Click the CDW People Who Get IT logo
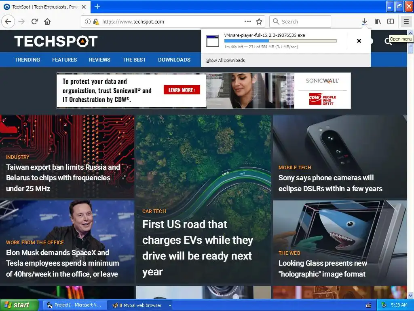 point(322,99)
